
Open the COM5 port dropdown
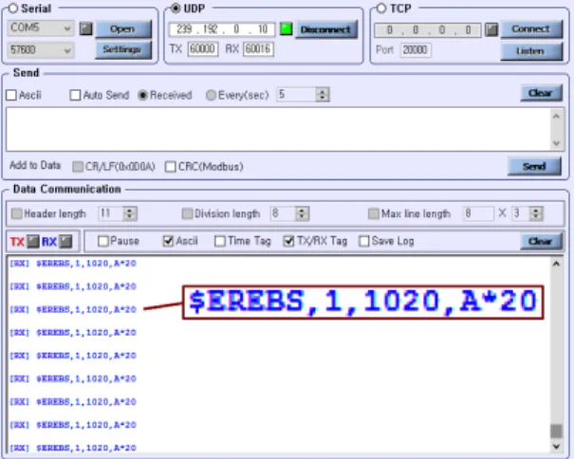[x=41, y=28]
